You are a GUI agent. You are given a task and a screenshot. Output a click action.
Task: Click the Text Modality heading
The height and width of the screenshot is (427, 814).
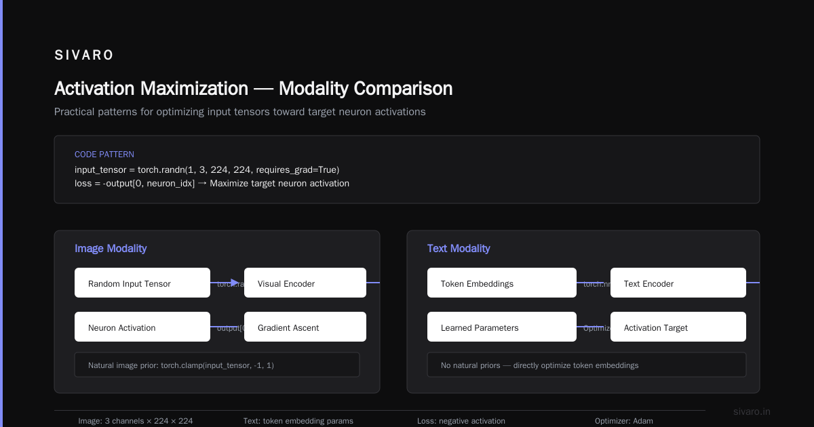(459, 249)
